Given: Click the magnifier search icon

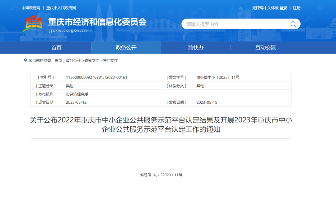Looking at the screenshot, I should click(293, 24).
